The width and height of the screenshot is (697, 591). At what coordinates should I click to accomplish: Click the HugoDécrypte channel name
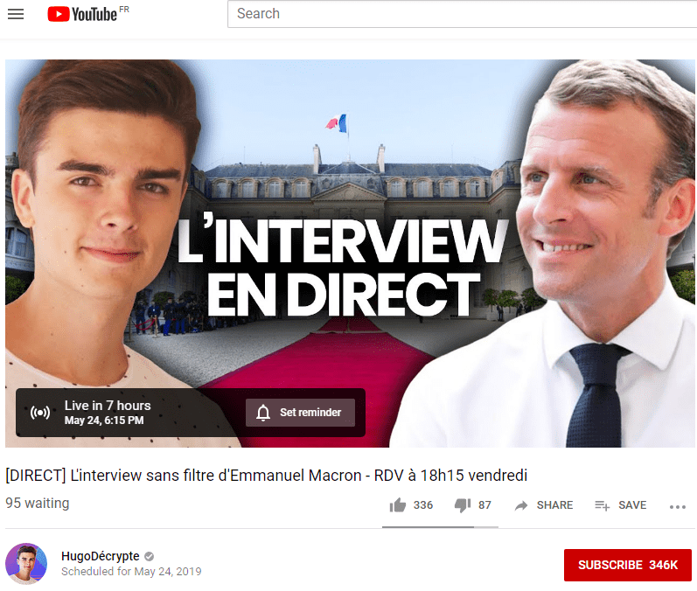pyautogui.click(x=101, y=556)
